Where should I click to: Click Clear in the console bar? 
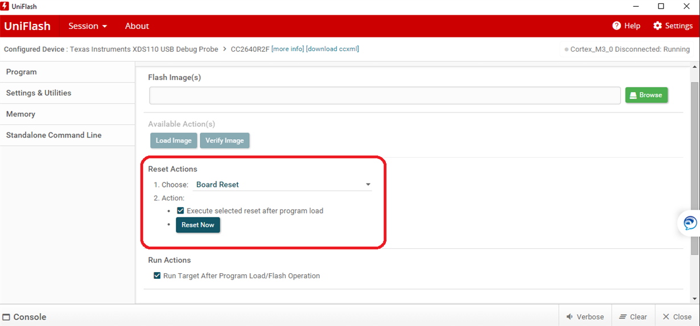(x=633, y=317)
